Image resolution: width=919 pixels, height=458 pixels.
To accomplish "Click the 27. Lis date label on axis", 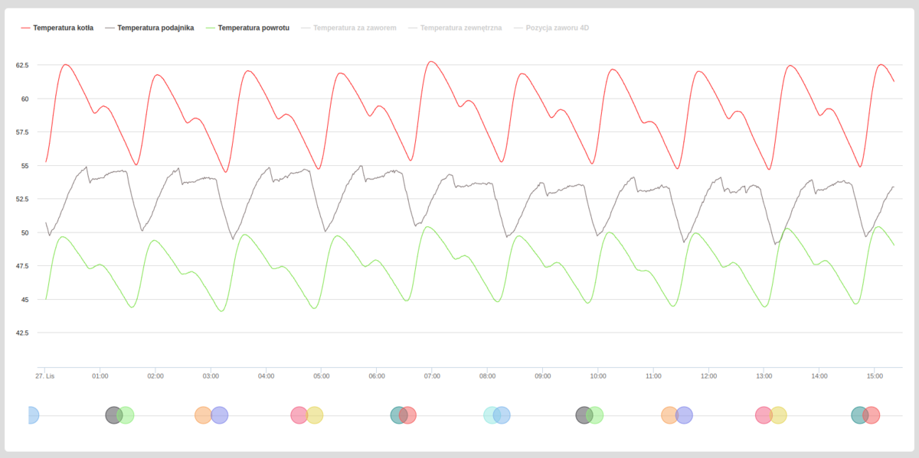I will point(45,376).
